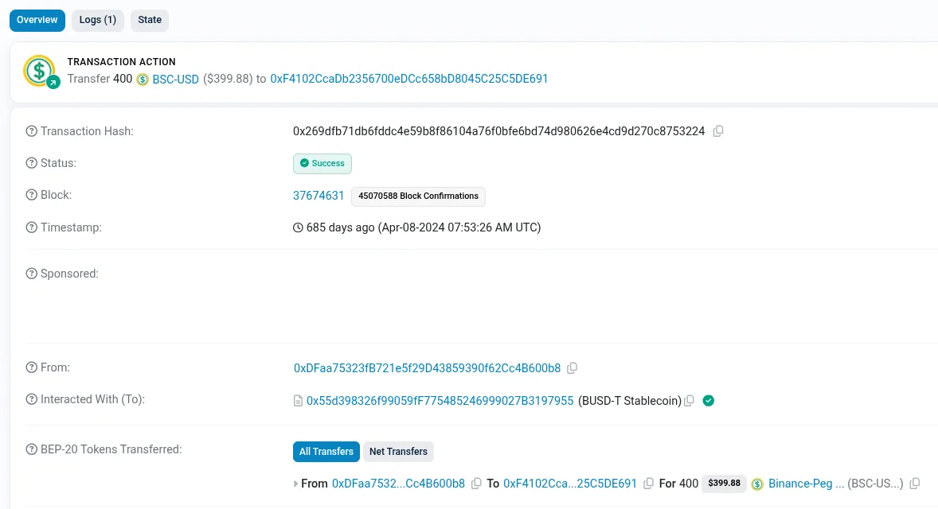This screenshot has width=938, height=509.
Task: Click the green verified contract checkmark
Action: pyautogui.click(x=708, y=401)
